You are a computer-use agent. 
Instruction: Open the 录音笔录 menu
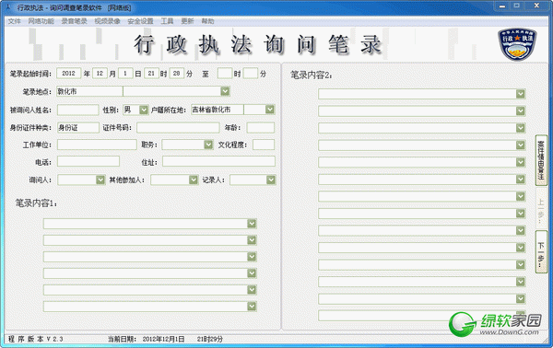(74, 21)
